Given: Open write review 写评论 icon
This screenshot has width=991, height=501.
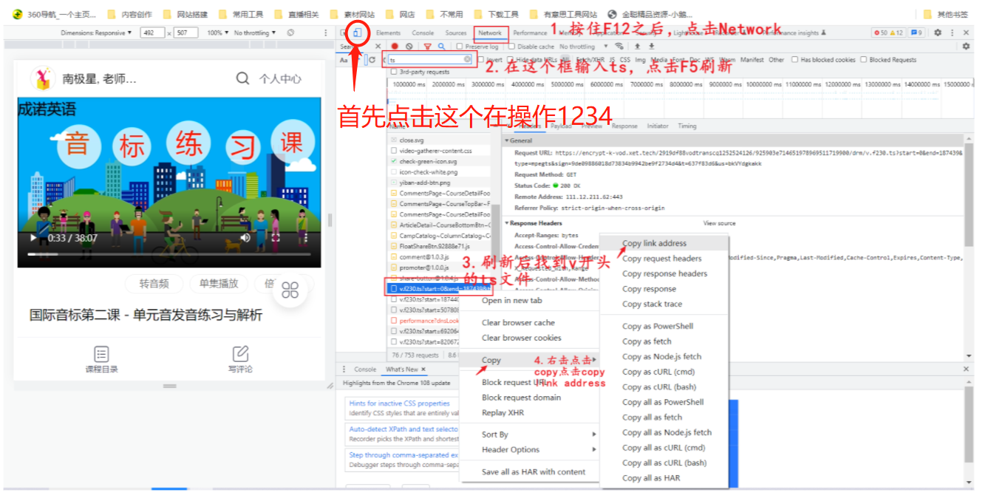Looking at the screenshot, I should coord(240,354).
